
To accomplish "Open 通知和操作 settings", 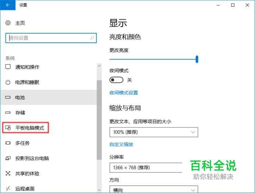I will [27, 67].
